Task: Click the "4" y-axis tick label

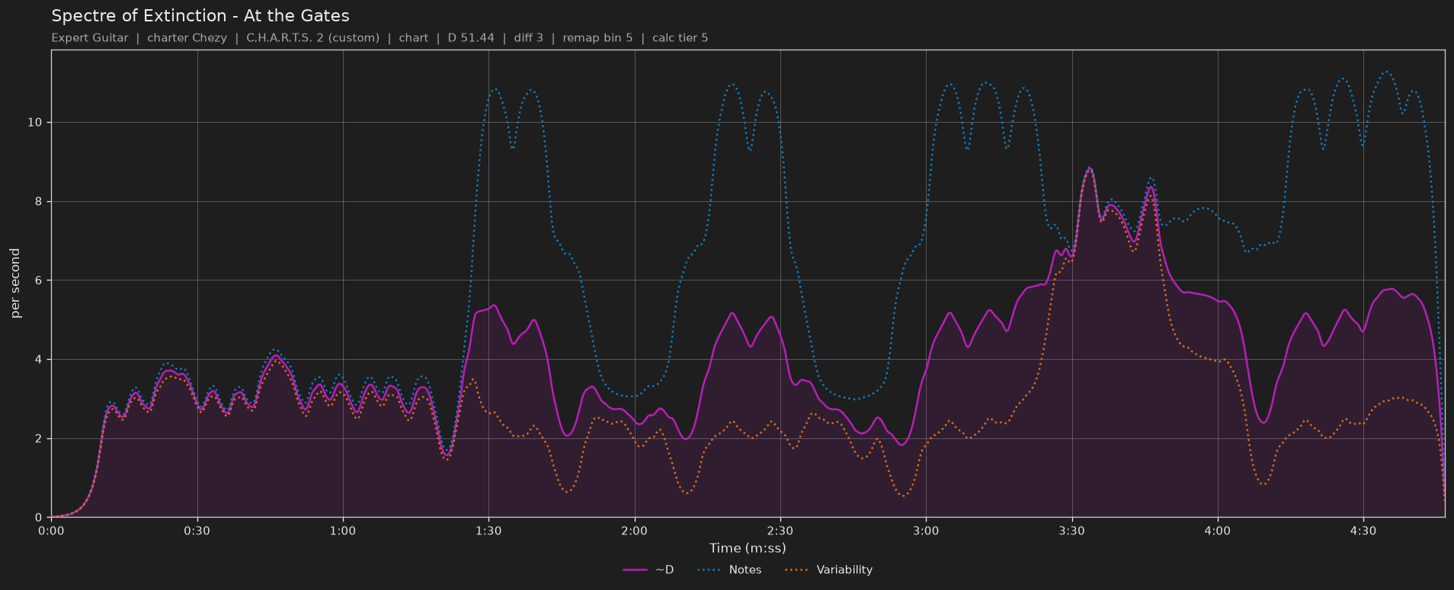Action: [39, 360]
